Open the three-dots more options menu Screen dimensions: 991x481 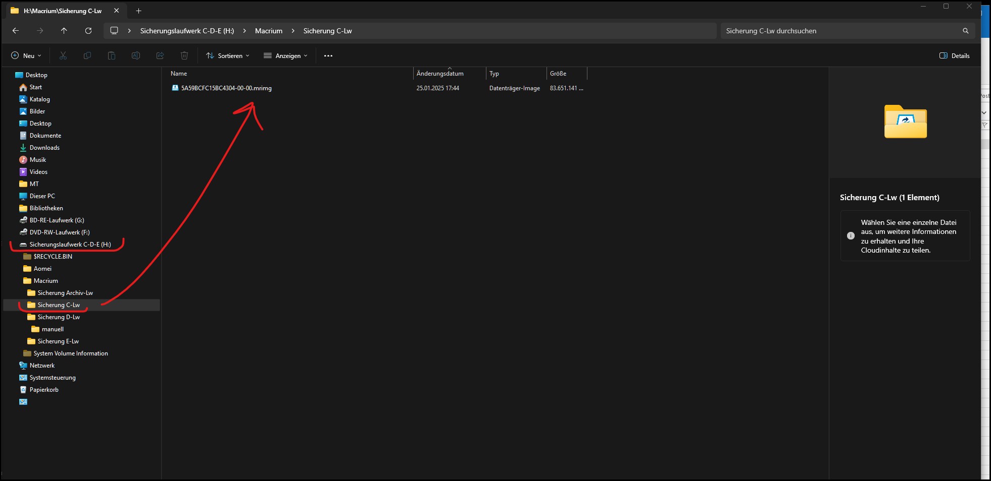click(328, 55)
